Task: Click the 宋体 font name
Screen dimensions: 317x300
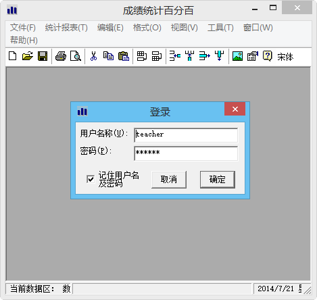Action: tap(285, 57)
